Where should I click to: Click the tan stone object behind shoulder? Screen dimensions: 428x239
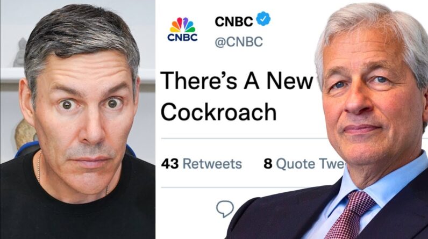(25, 134)
